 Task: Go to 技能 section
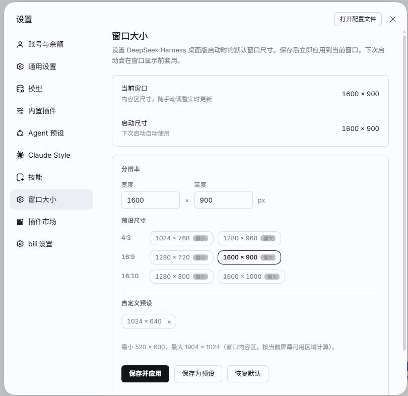click(x=51, y=177)
